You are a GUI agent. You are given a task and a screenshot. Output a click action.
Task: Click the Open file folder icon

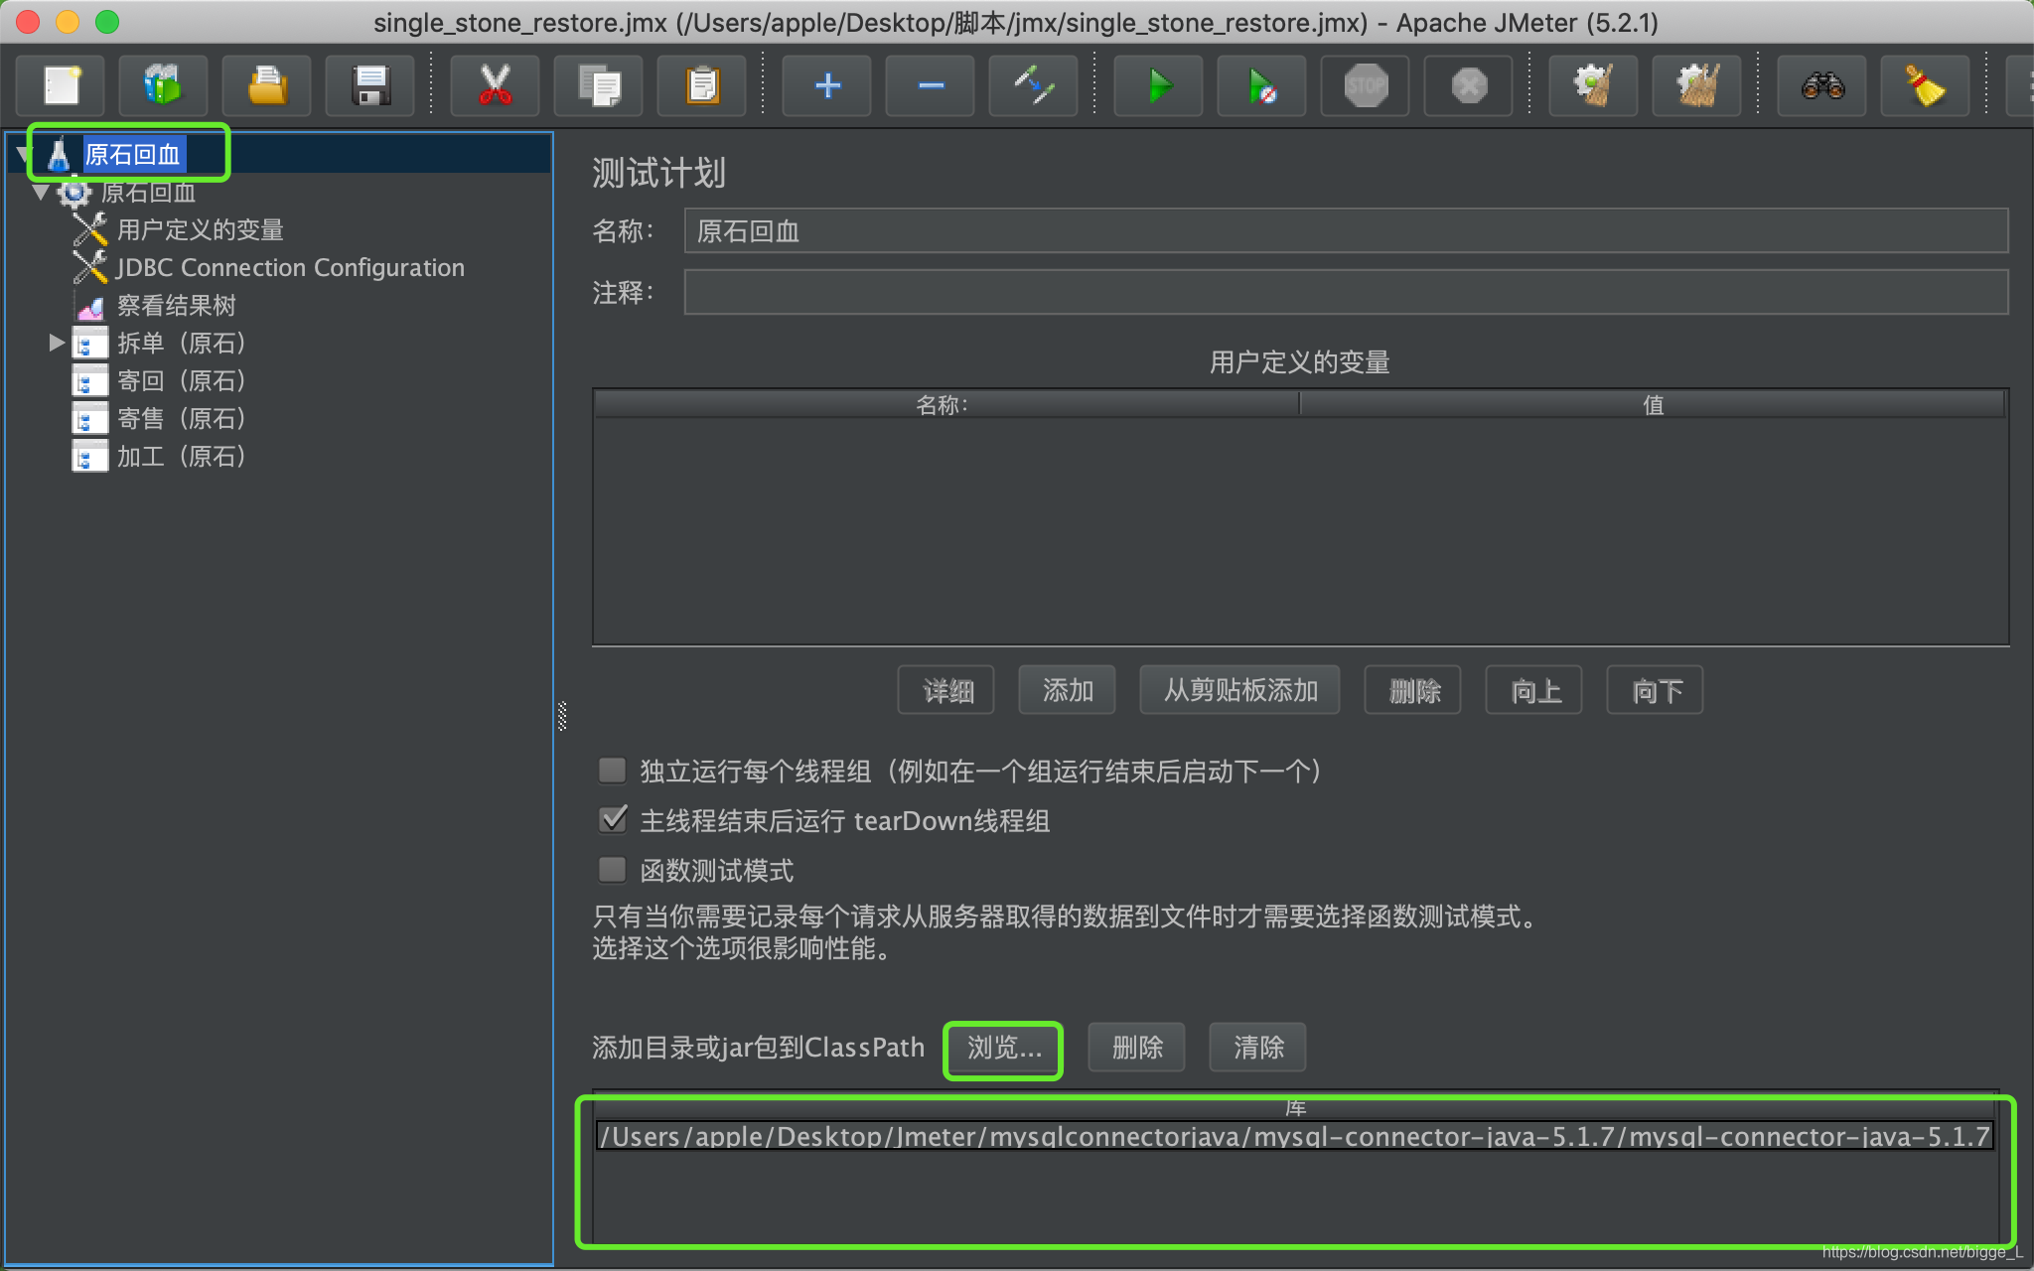coord(267,85)
